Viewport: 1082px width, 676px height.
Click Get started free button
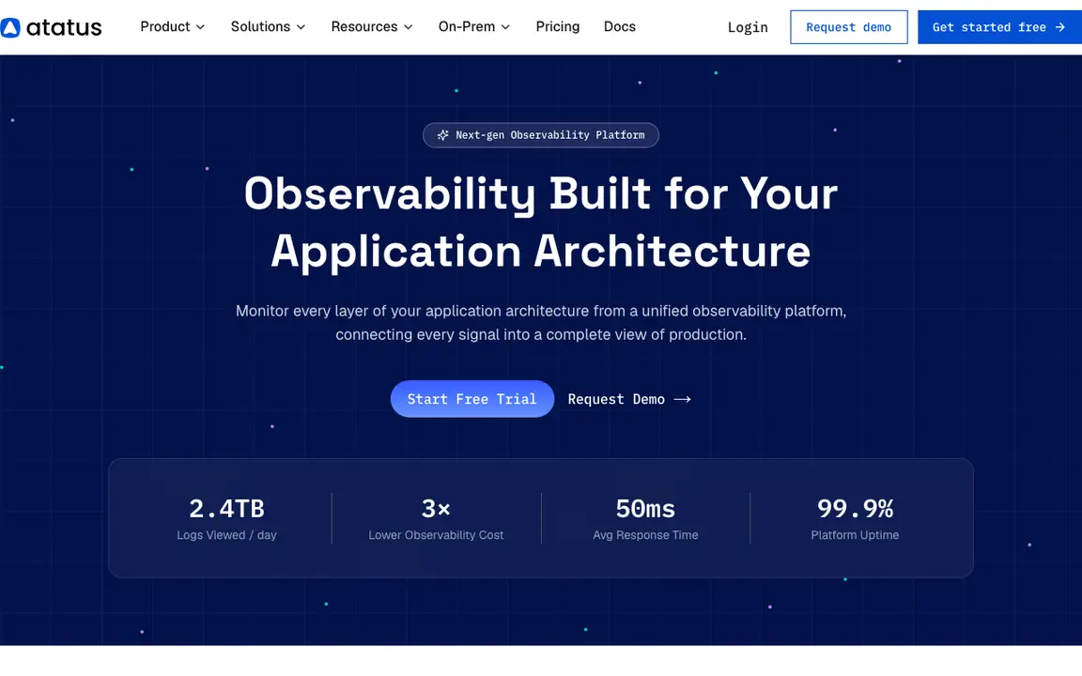pos(1000,27)
